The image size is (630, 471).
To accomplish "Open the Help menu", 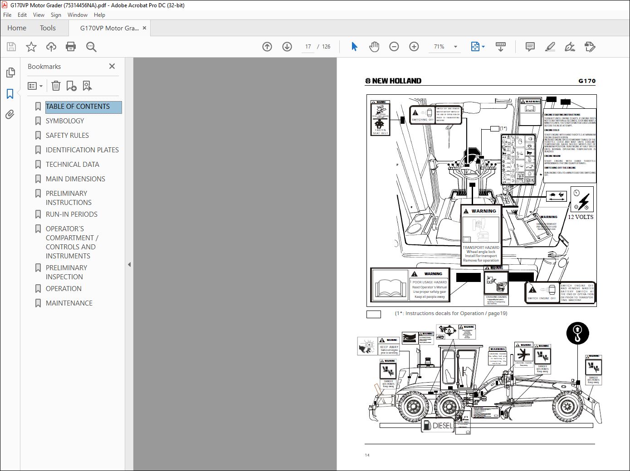I will tap(99, 15).
